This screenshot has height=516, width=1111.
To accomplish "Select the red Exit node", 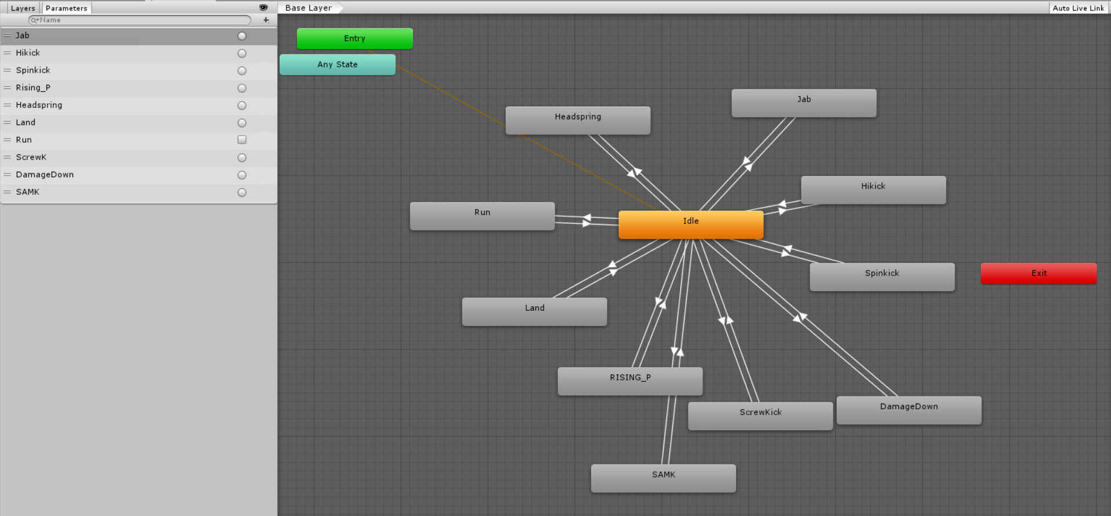I will [x=1039, y=274].
